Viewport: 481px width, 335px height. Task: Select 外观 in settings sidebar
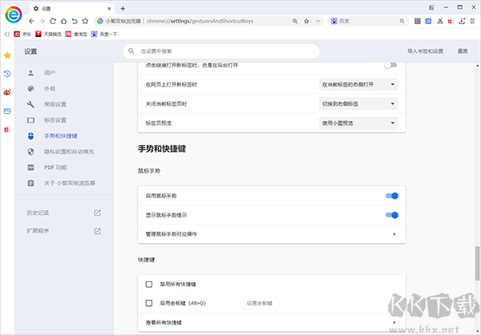point(49,89)
